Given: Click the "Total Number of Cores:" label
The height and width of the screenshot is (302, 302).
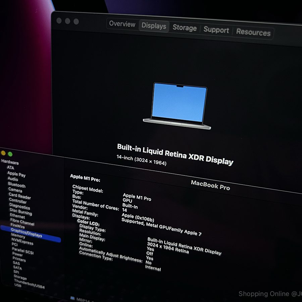Looking at the screenshot, I should click(96, 205).
